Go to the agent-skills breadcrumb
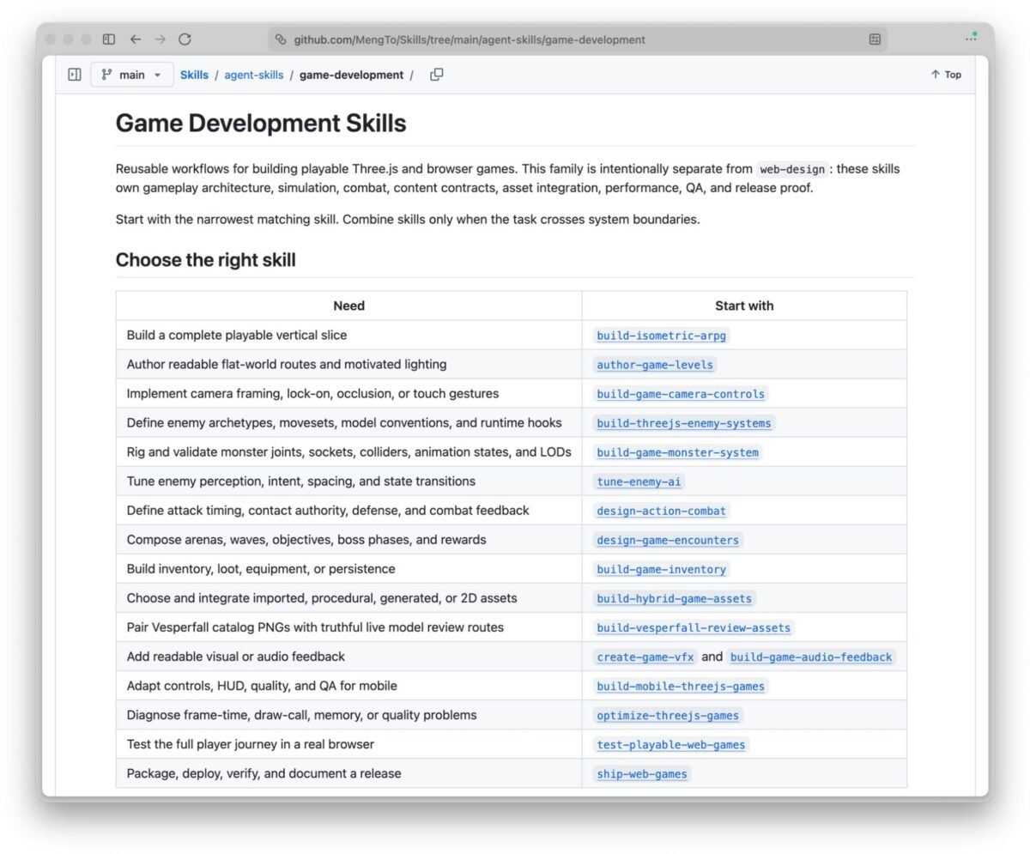1030x854 pixels. tap(254, 75)
